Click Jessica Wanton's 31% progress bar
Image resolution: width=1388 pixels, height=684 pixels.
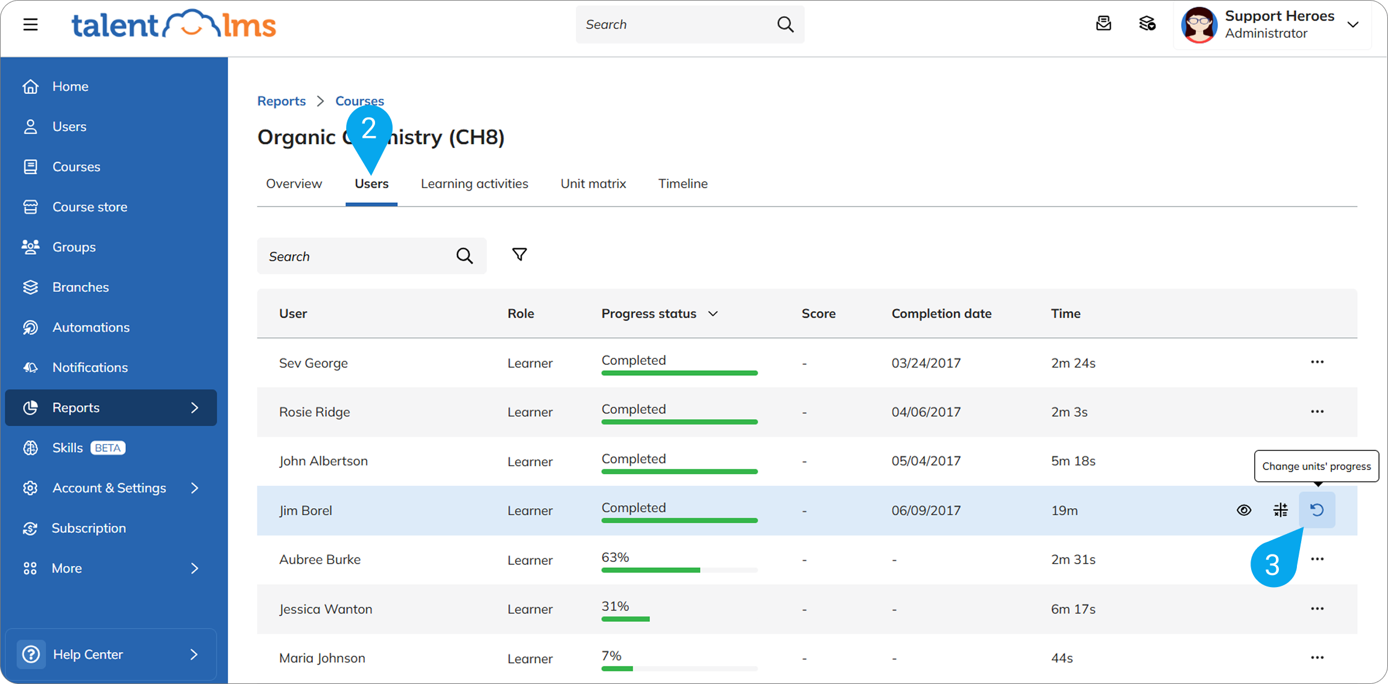(x=680, y=619)
